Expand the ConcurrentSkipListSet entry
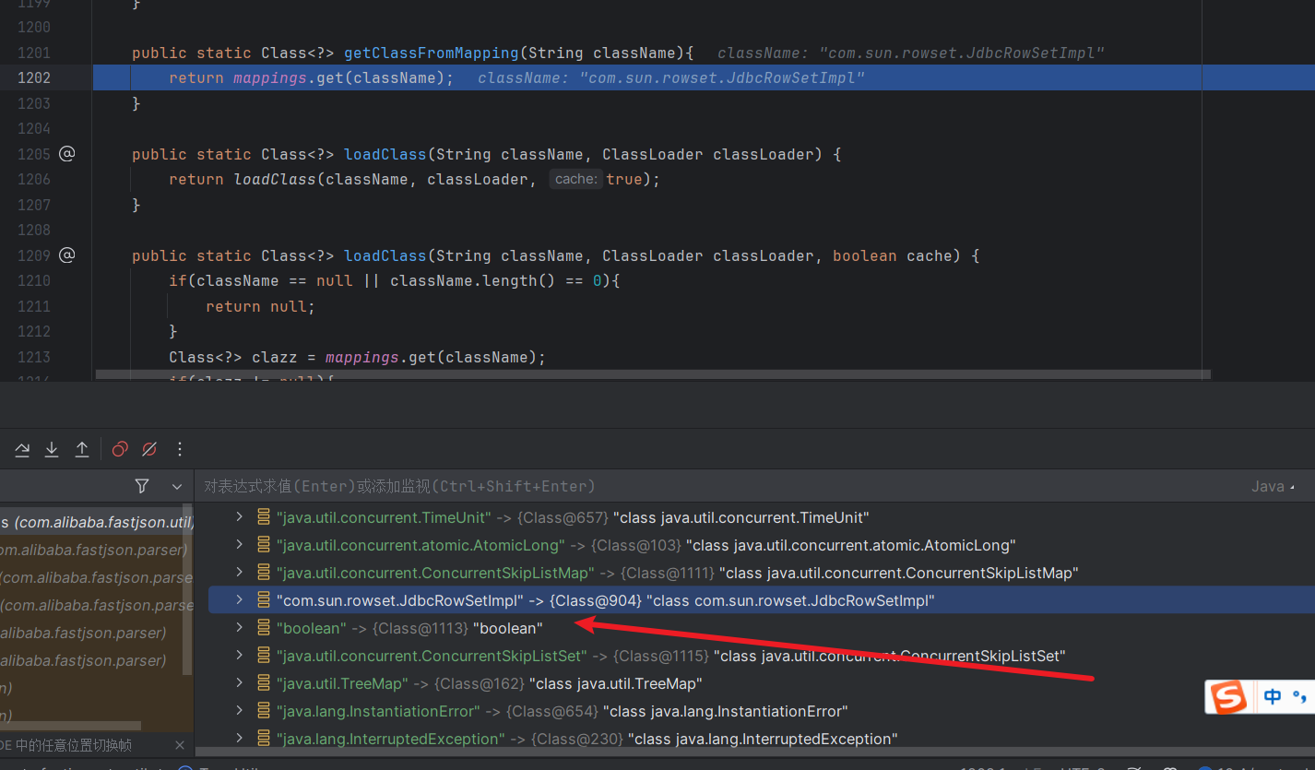This screenshot has width=1315, height=770. click(239, 656)
